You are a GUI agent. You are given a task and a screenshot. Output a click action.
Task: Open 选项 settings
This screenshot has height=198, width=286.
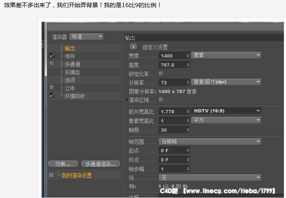click(70, 80)
